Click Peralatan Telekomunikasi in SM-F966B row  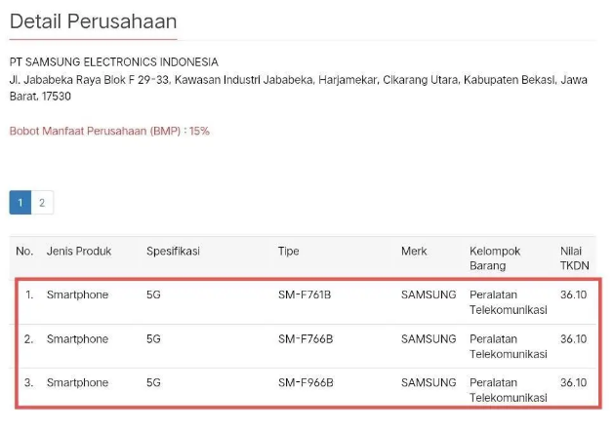tap(509, 390)
